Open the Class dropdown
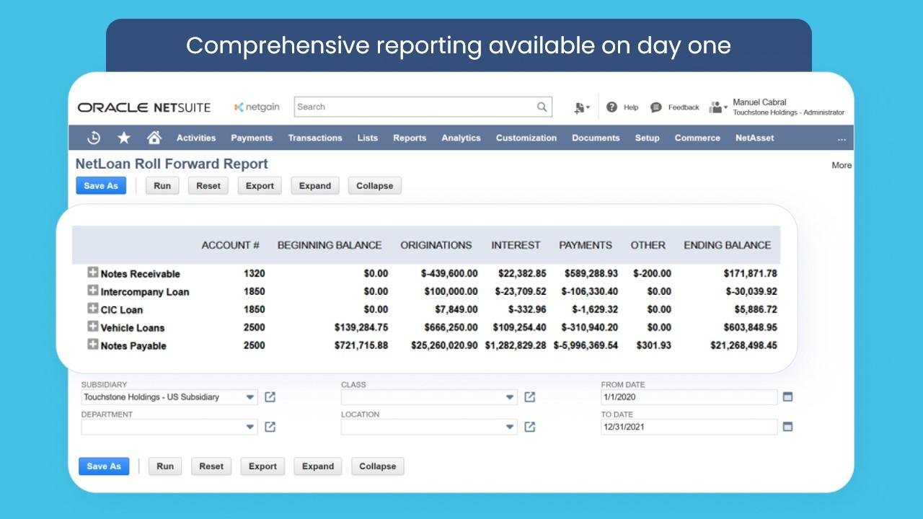 coord(510,397)
